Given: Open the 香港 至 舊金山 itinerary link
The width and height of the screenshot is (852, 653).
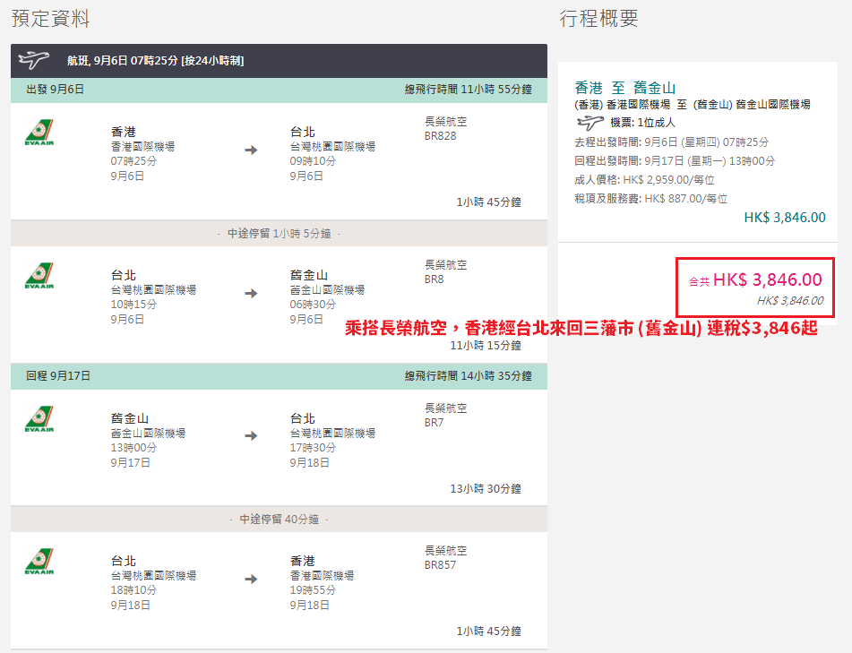Looking at the screenshot, I should pos(624,88).
